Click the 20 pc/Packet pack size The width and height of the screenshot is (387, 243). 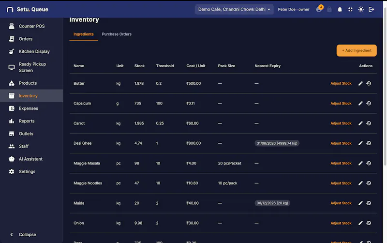click(229, 163)
